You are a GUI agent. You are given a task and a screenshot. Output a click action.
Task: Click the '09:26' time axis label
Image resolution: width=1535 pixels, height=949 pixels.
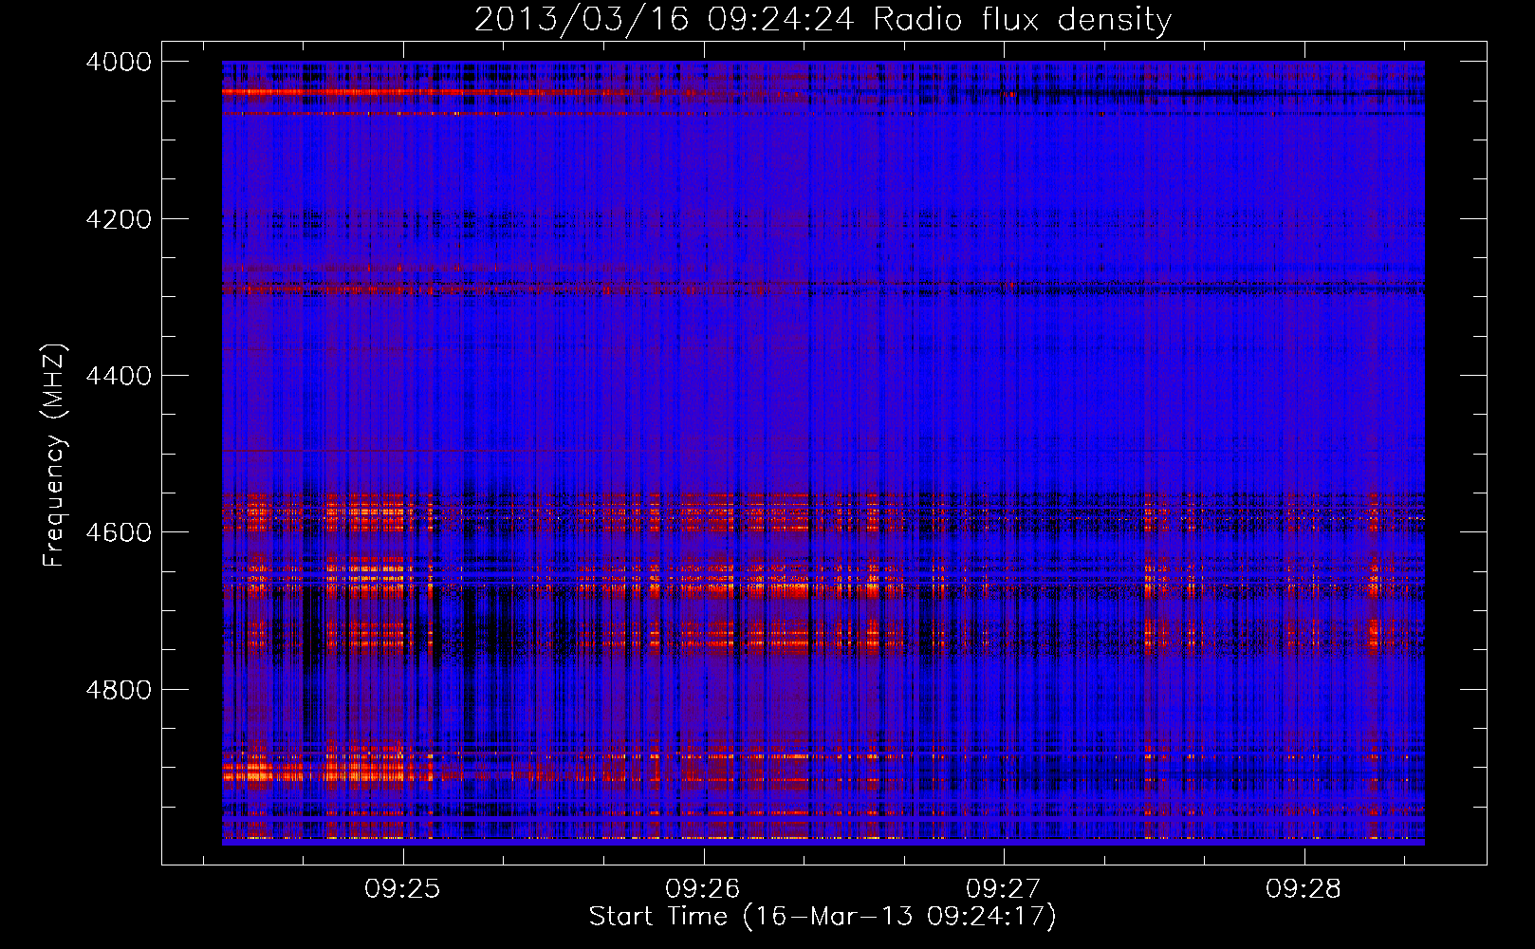click(x=703, y=888)
